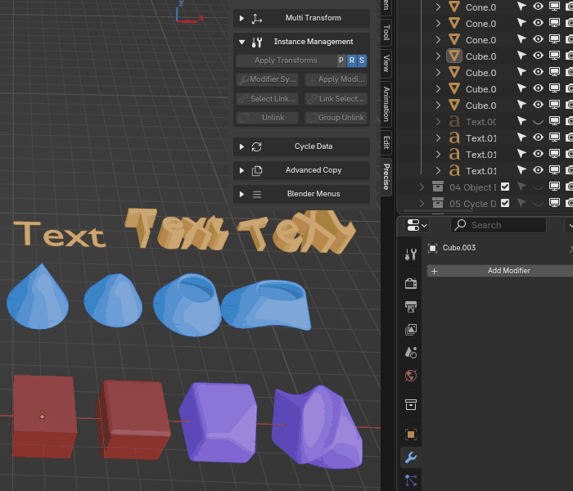The height and width of the screenshot is (491, 573).
Task: Switch to the Edit sidebar tab
Action: 386,142
